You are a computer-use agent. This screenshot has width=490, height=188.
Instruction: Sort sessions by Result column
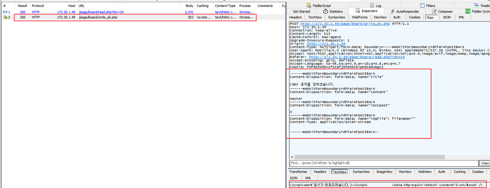[23, 6]
